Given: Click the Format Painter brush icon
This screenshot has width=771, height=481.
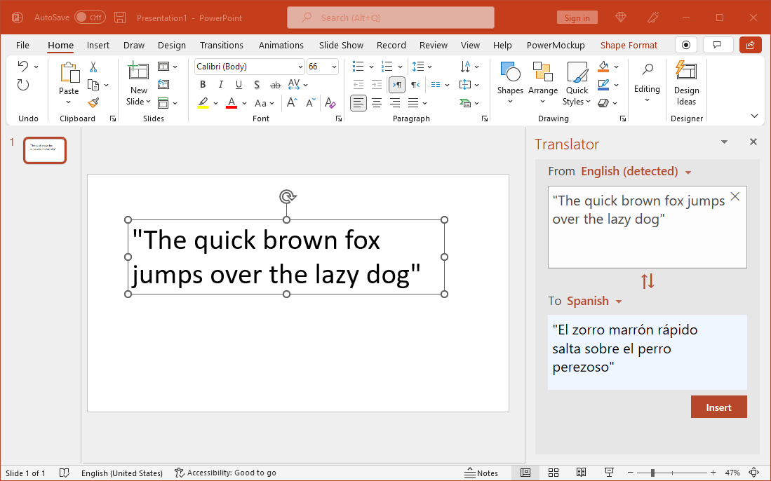Looking at the screenshot, I should point(93,102).
